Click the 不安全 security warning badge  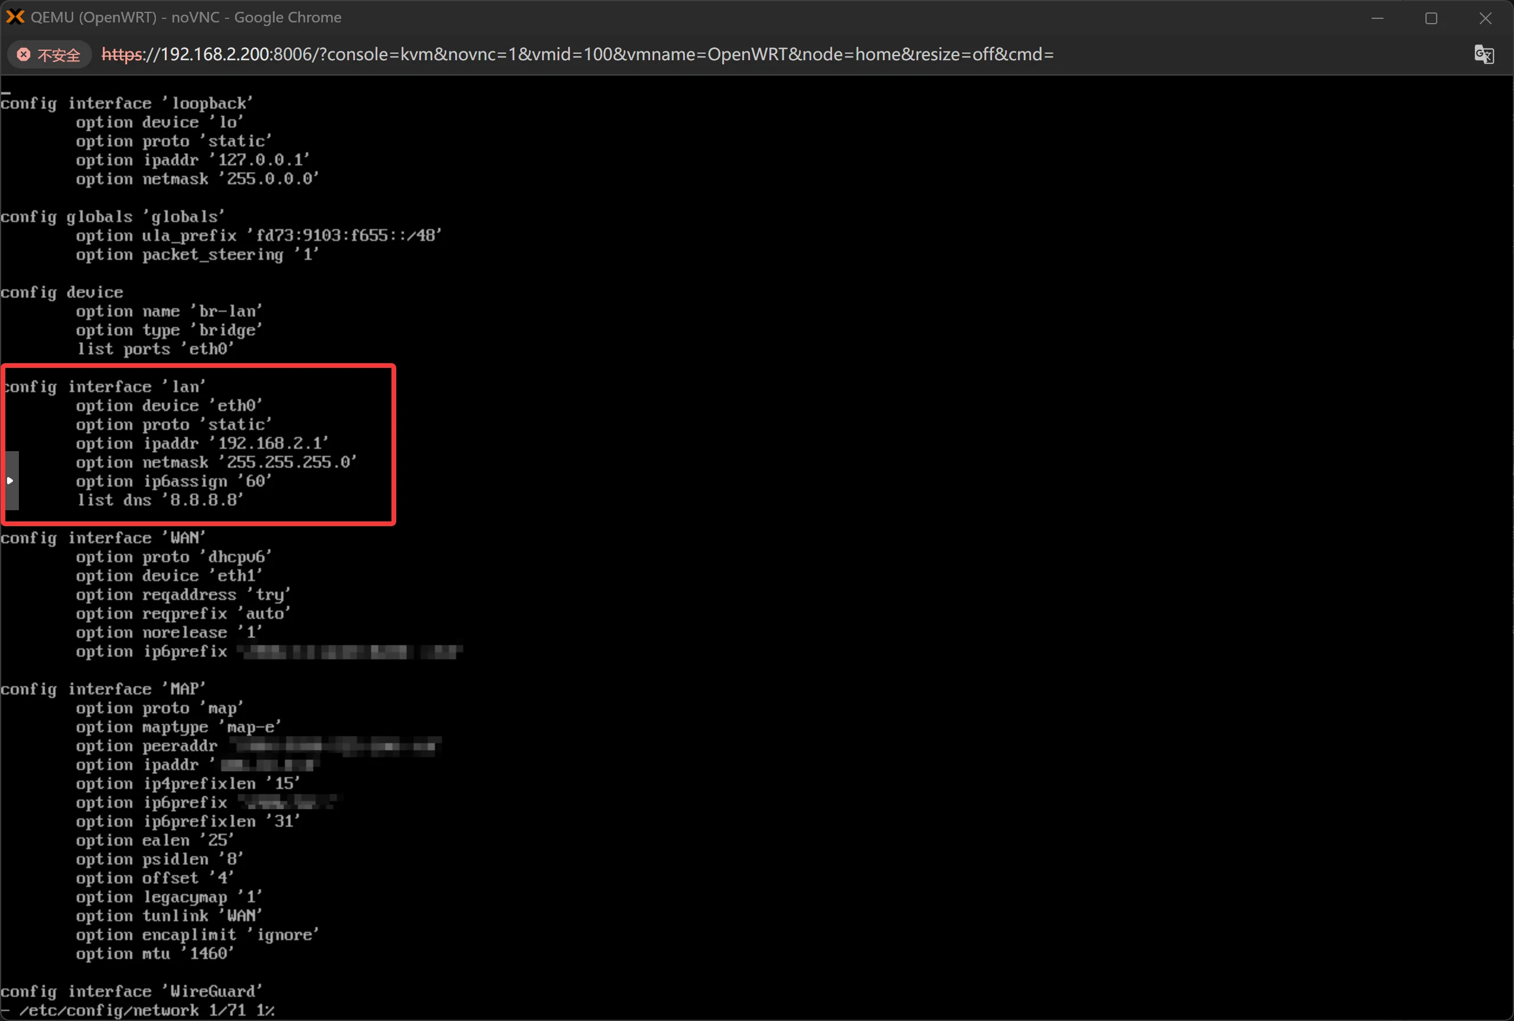pyautogui.click(x=49, y=55)
